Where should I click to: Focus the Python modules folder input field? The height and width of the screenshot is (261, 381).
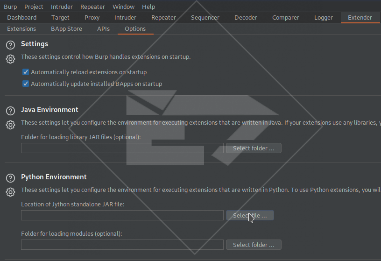click(x=122, y=245)
